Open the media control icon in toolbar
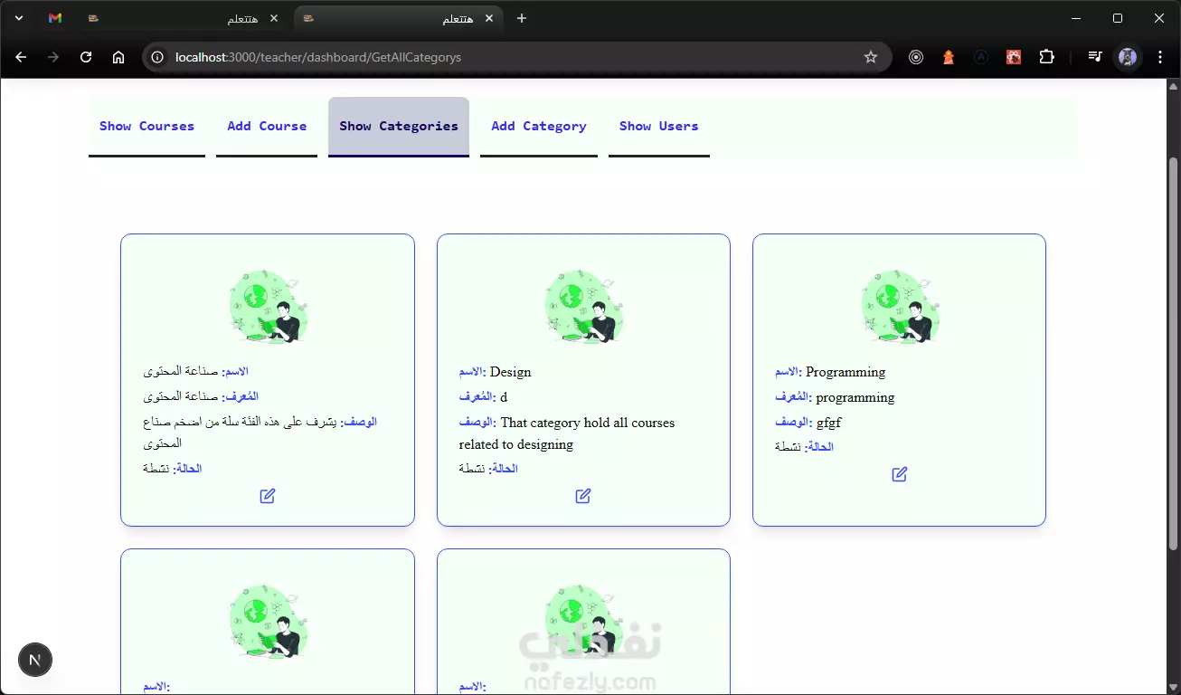The height and width of the screenshot is (695, 1181). point(1095,57)
